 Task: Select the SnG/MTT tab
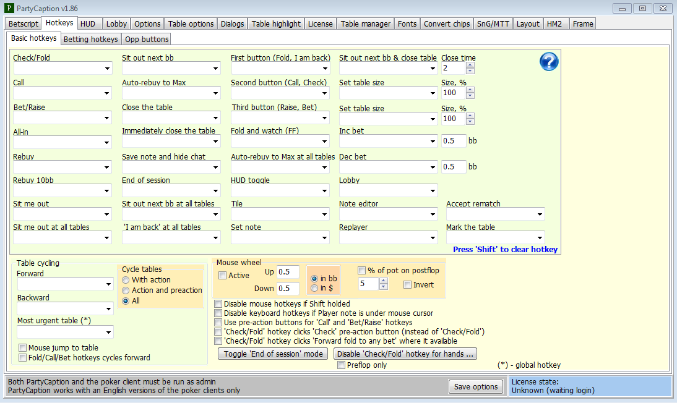click(x=493, y=23)
